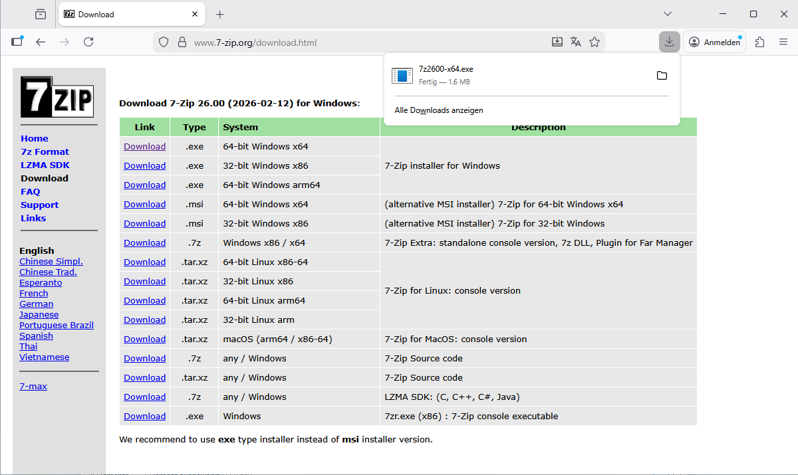Open the tracking protection shield panel
This screenshot has height=475, width=798.
tap(163, 41)
